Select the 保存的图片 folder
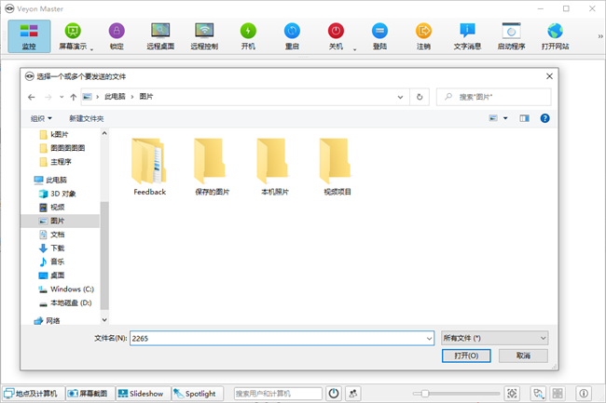606x403 pixels. point(212,167)
